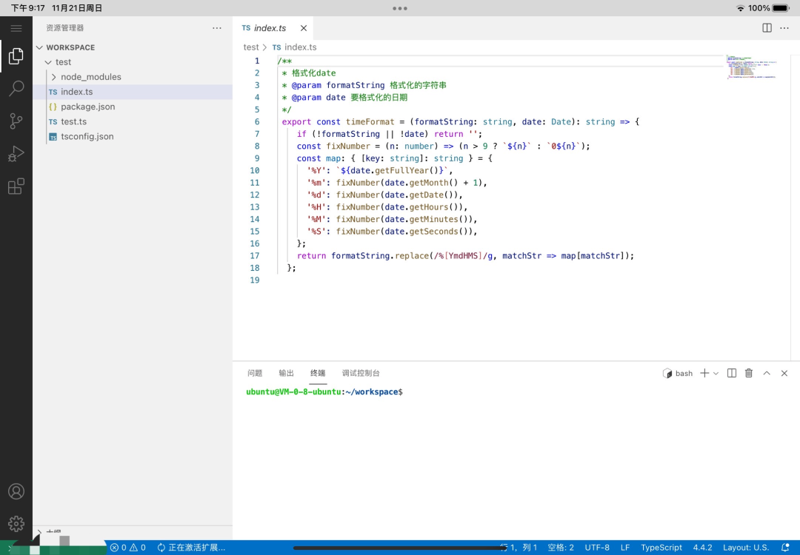Open the notifications bell icon
The height and width of the screenshot is (555, 800).
point(784,548)
